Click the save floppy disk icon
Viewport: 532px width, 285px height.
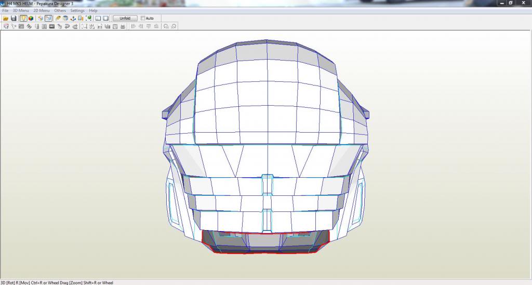14,18
